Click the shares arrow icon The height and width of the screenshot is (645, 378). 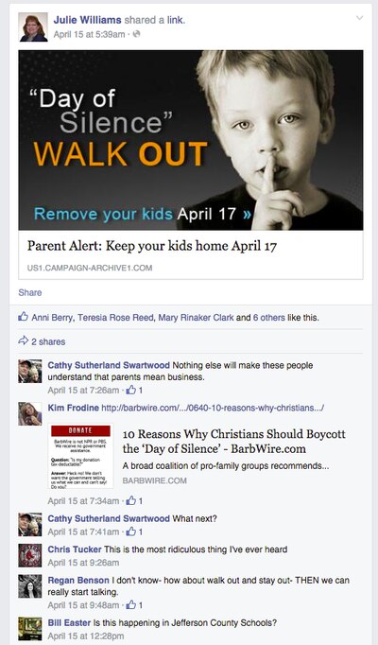[x=24, y=340]
